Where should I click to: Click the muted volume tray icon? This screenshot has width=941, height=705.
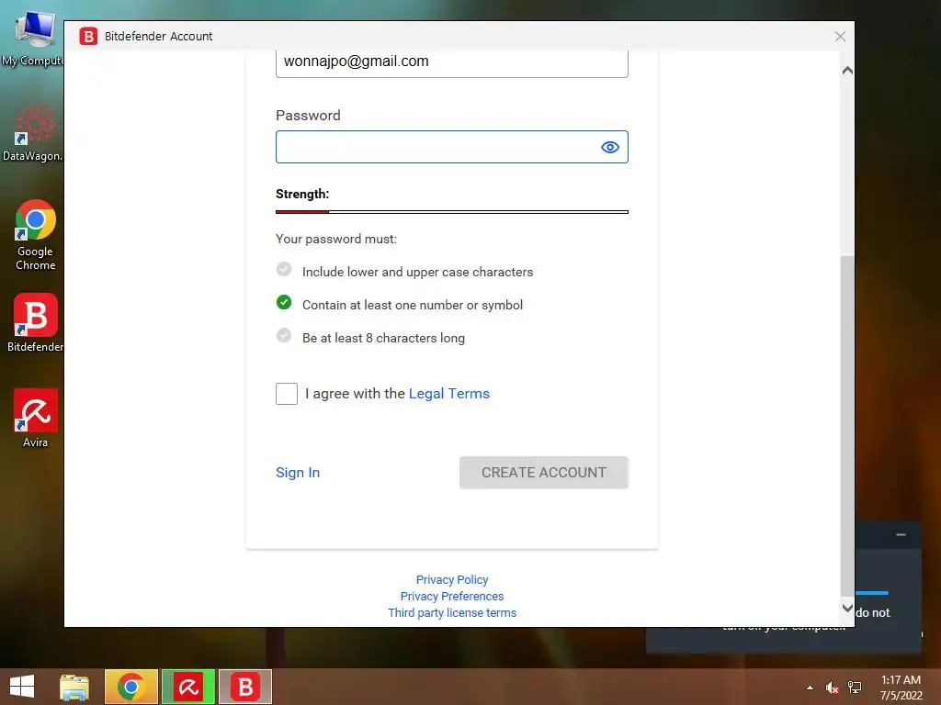click(832, 688)
